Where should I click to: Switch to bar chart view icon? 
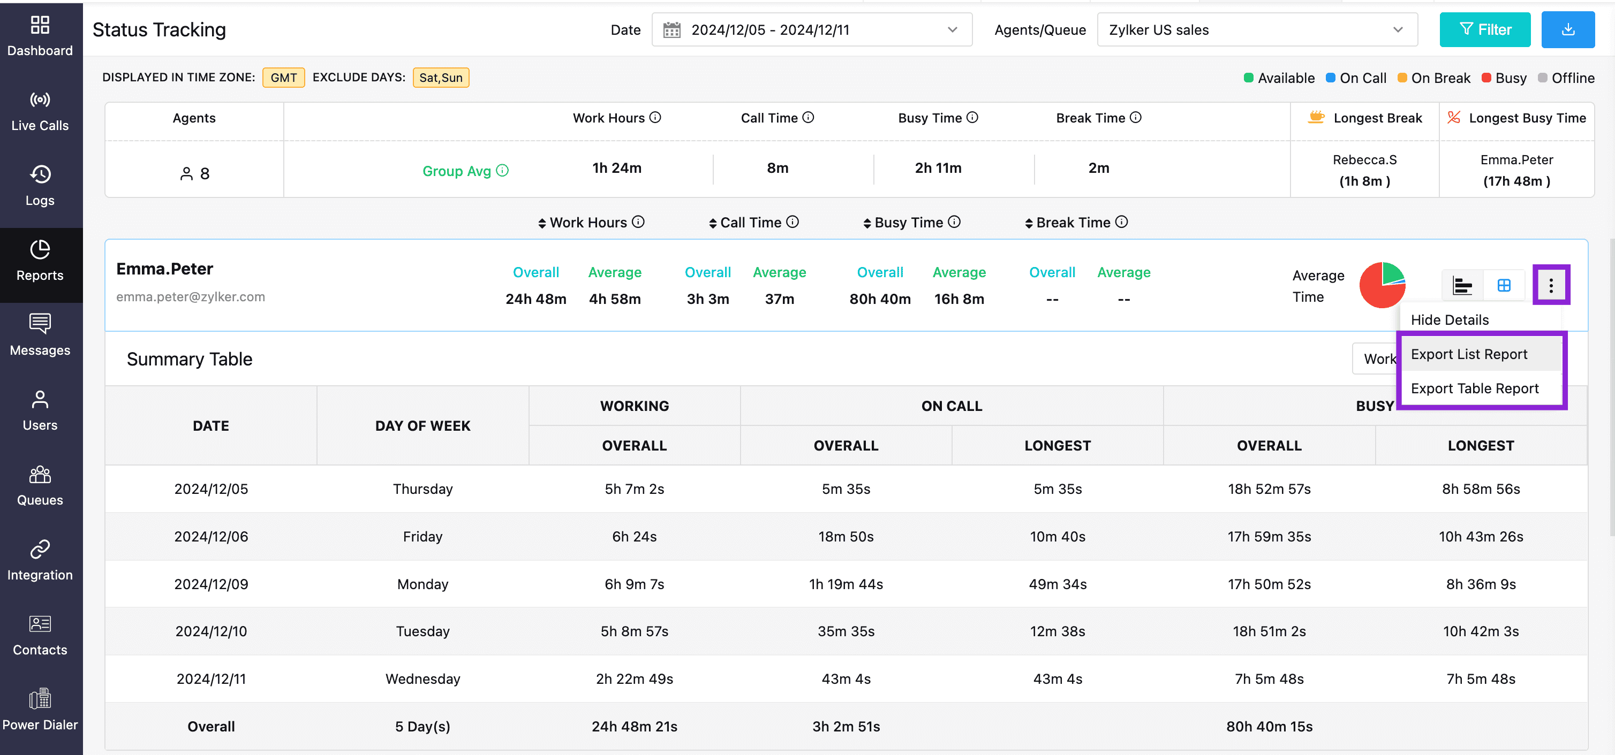pos(1462,286)
